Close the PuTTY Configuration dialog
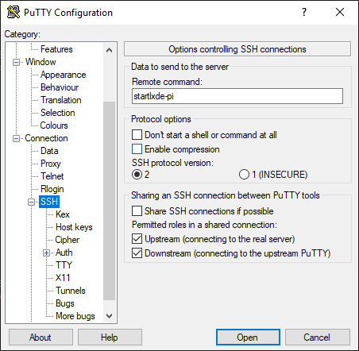The height and width of the screenshot is (351, 359). click(x=340, y=12)
